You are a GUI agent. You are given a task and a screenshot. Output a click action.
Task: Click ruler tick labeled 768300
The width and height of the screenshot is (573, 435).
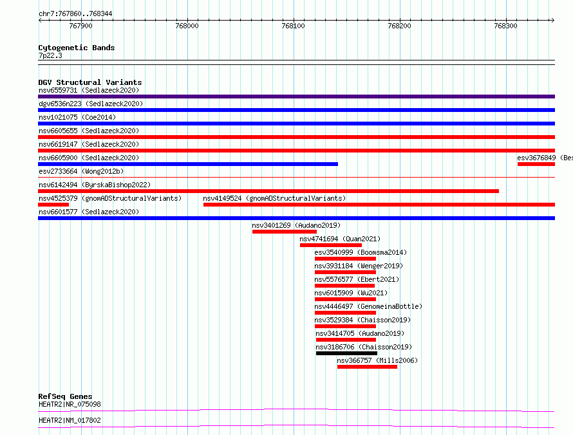(x=506, y=26)
